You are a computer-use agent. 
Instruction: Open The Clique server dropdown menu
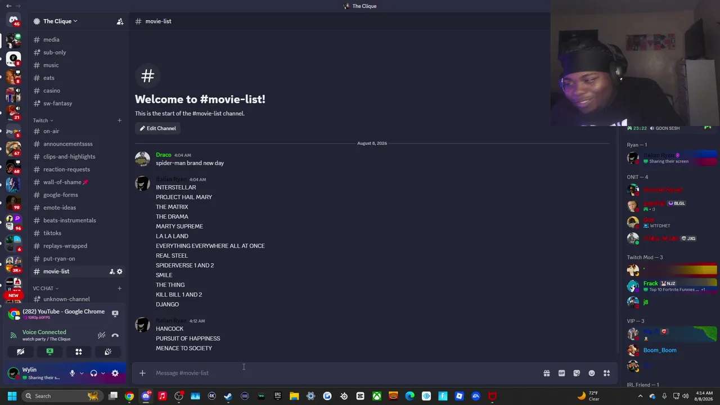[x=60, y=21]
